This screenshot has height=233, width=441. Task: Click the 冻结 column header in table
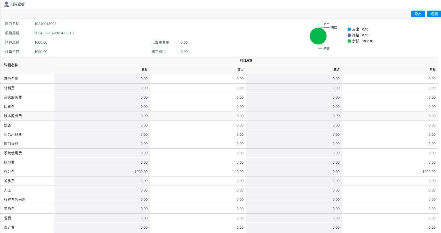(336, 70)
